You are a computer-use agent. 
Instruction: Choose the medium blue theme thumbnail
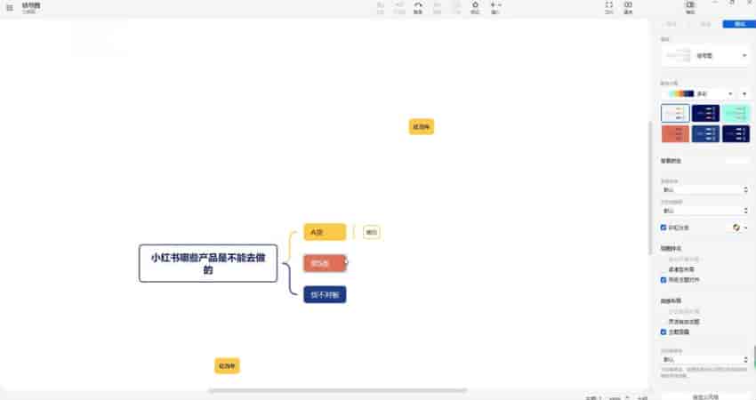pyautogui.click(x=705, y=133)
